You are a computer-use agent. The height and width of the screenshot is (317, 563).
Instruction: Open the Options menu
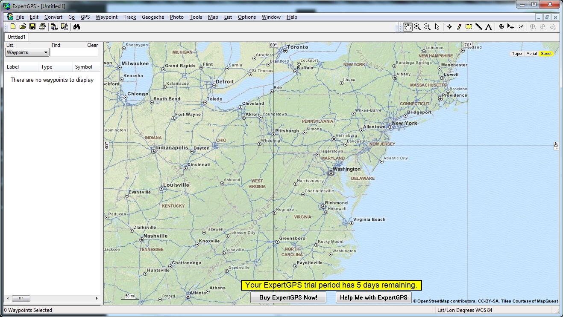(247, 17)
